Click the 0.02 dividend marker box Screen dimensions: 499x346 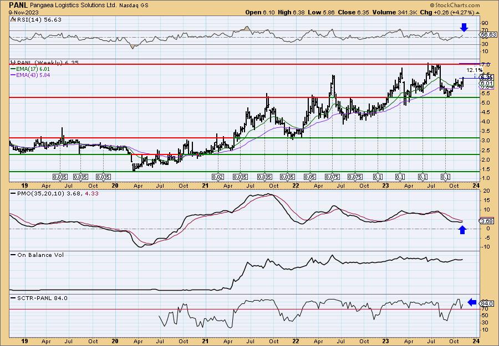coord(218,177)
